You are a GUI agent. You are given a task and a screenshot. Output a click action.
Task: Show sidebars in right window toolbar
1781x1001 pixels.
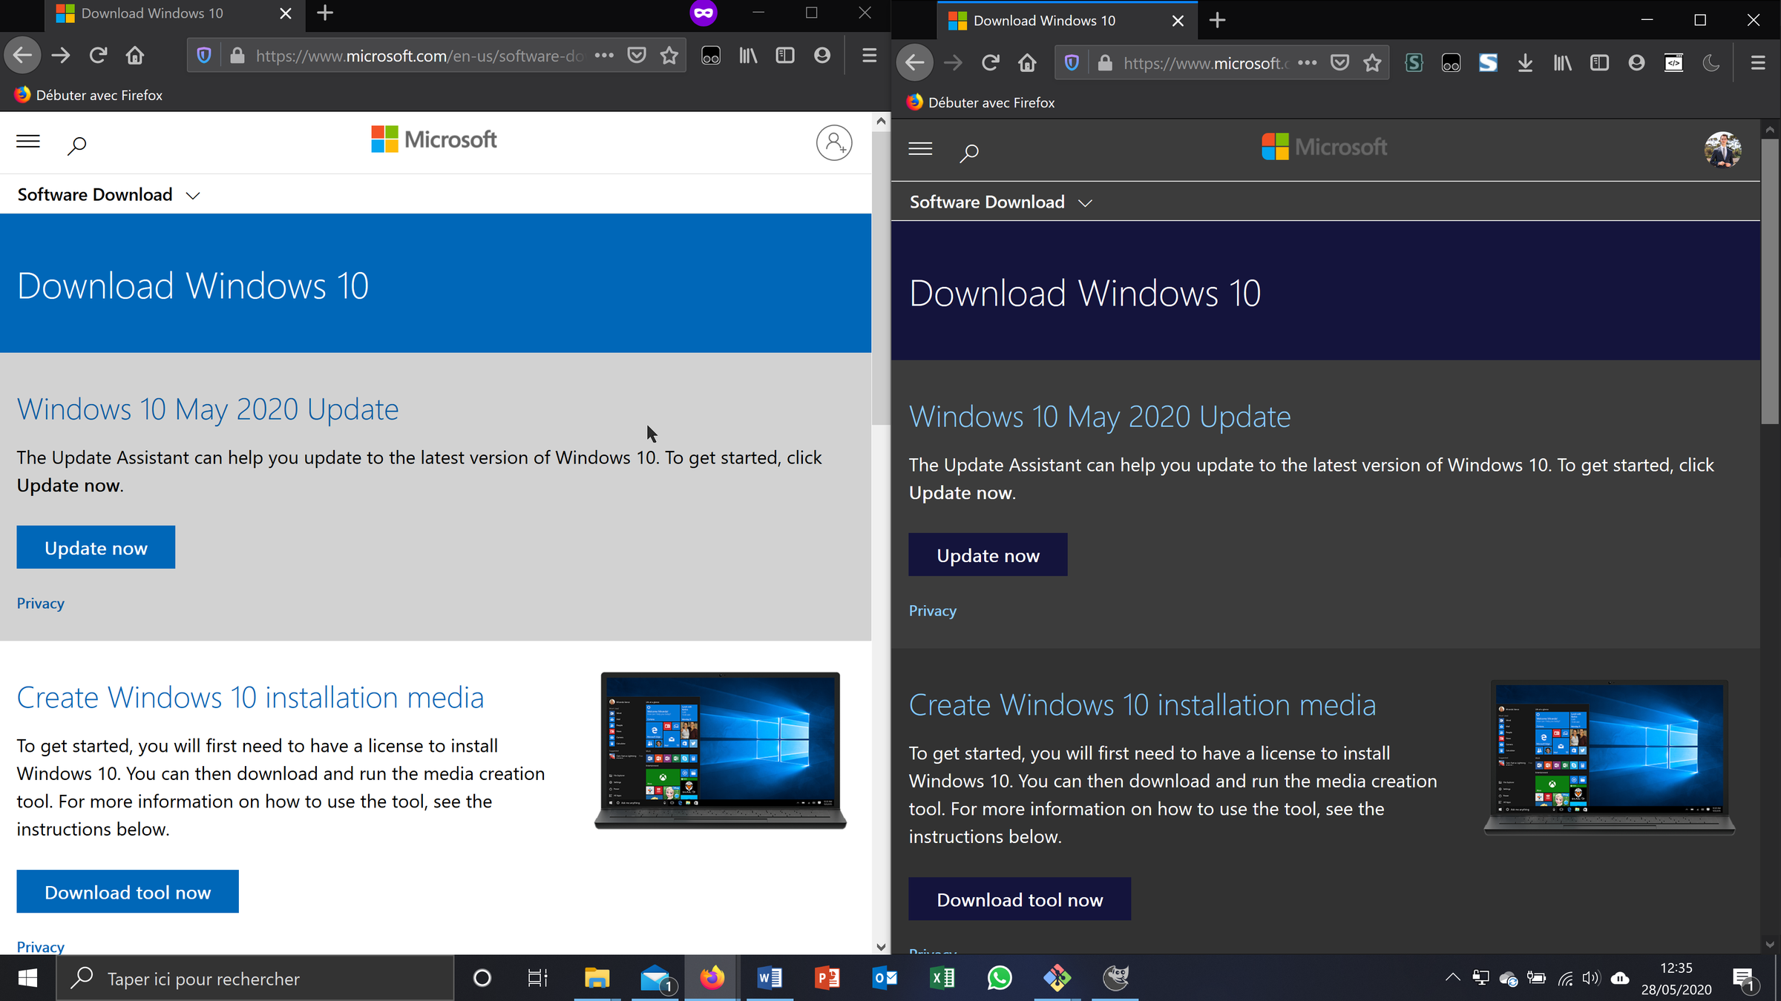click(1599, 63)
